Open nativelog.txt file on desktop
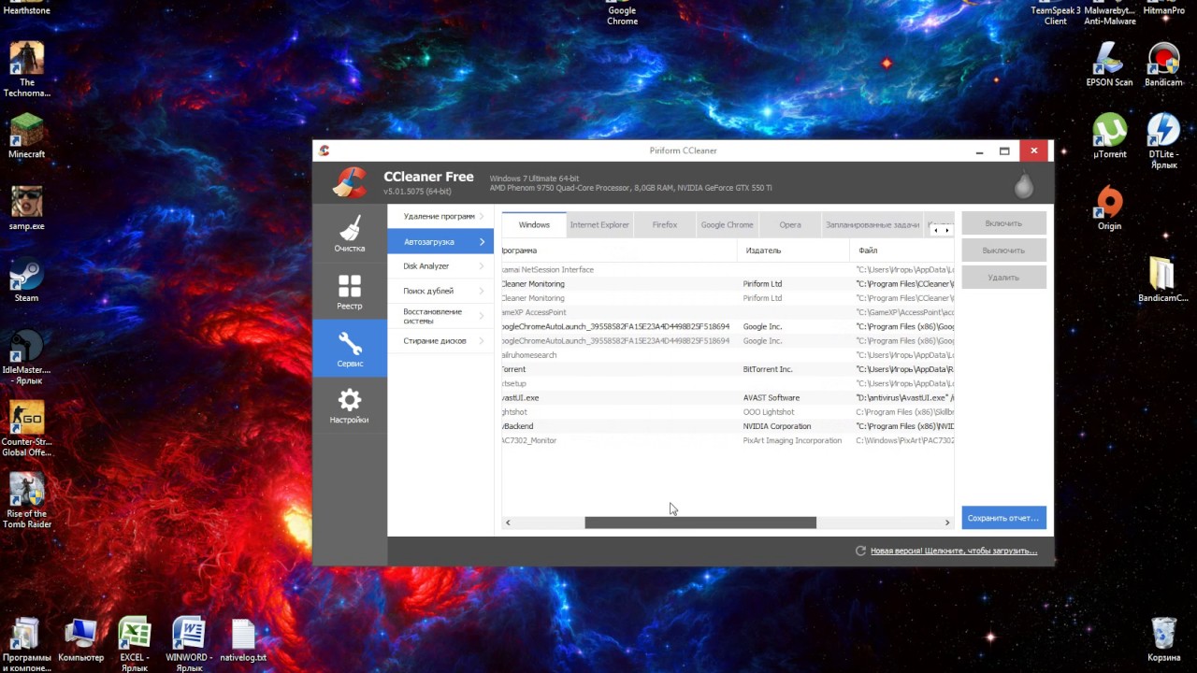1197x673 pixels. pyautogui.click(x=243, y=639)
